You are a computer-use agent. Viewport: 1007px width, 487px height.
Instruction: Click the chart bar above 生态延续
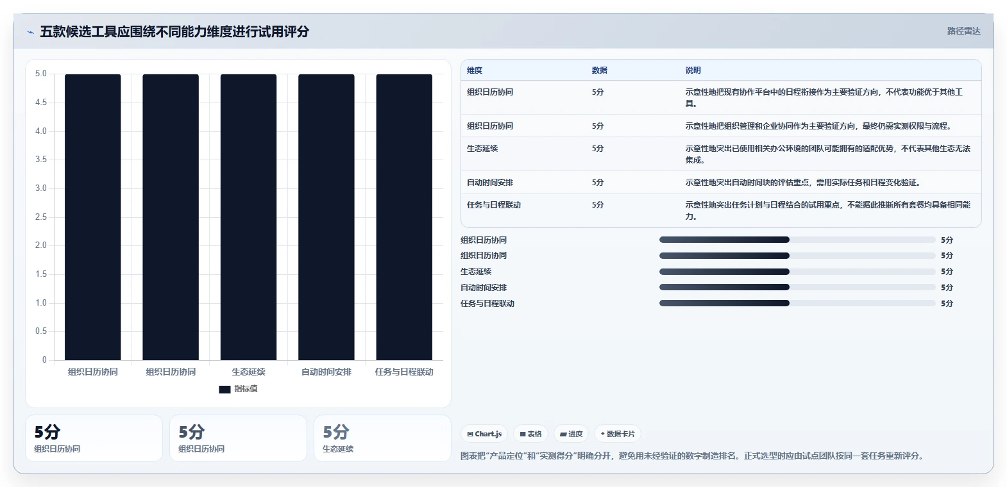(248, 217)
